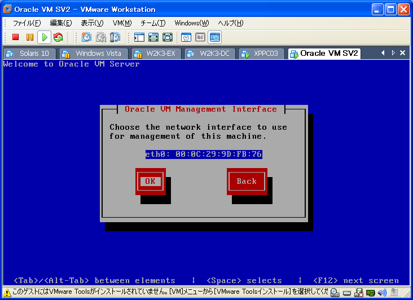This screenshot has width=413, height=300.
Task: Click the orange Suspend pause button
Action: tap(30, 37)
